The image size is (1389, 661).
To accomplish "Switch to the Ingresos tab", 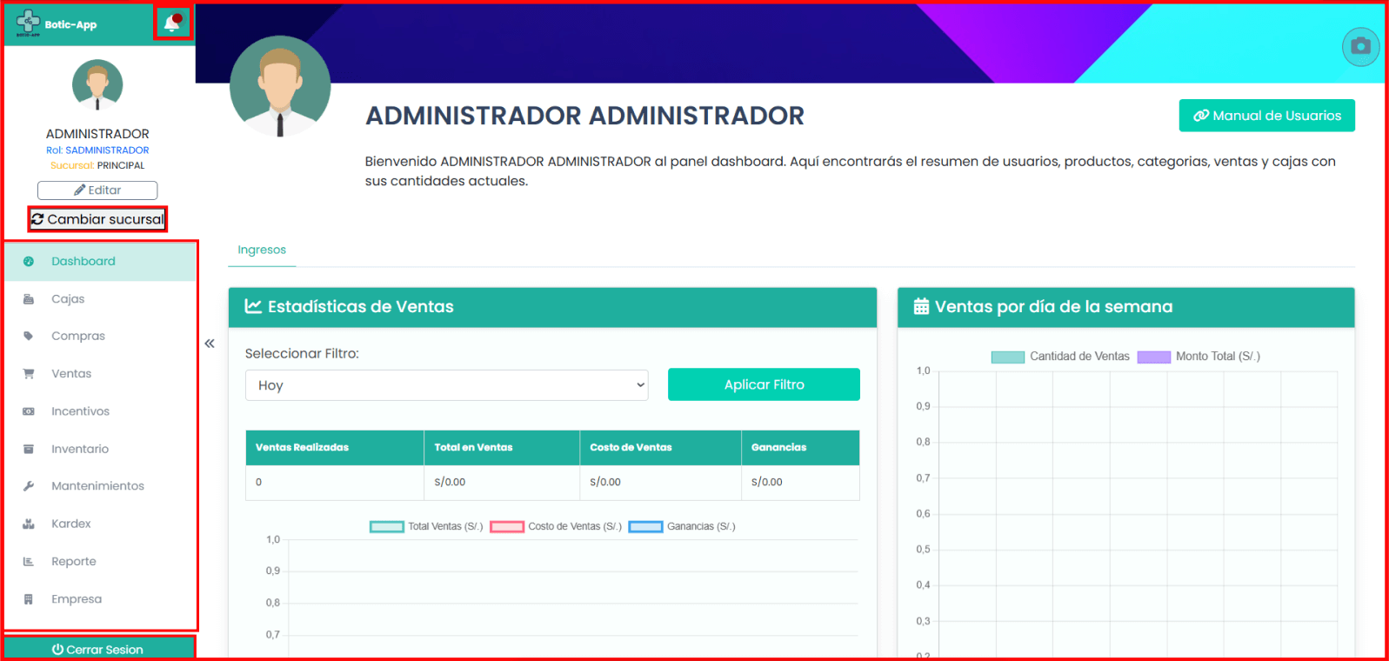I will point(262,250).
